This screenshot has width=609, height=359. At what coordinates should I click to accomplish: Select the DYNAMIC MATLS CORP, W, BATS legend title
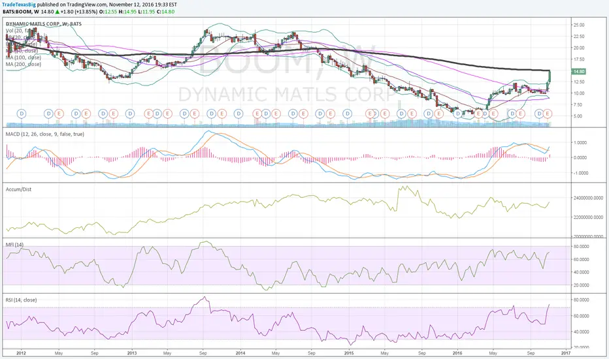coord(44,23)
